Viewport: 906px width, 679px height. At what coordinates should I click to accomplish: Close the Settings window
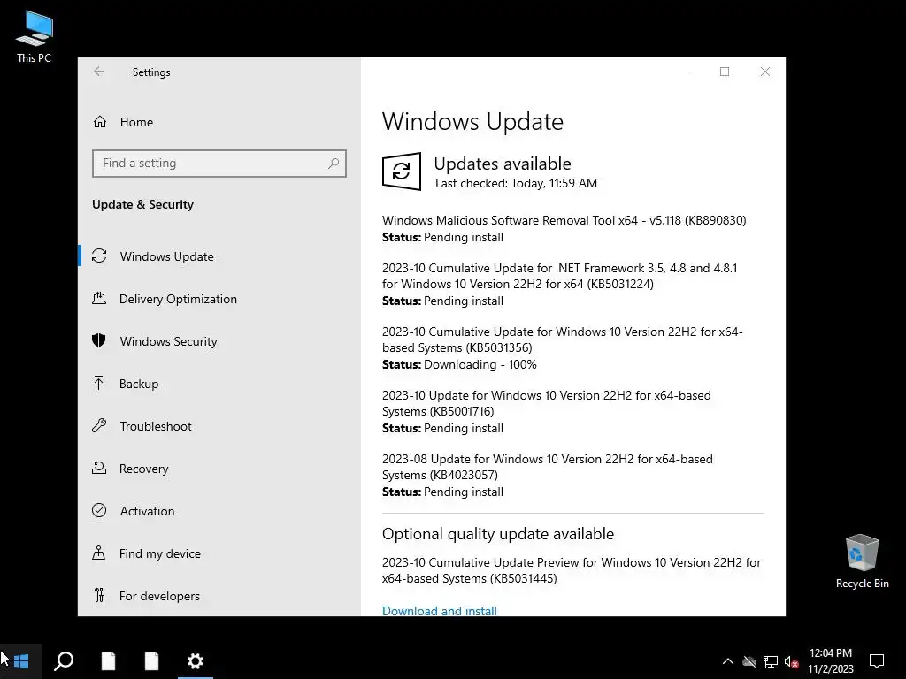pyautogui.click(x=765, y=72)
